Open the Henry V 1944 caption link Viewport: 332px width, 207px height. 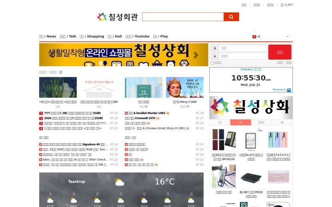pos(184,102)
